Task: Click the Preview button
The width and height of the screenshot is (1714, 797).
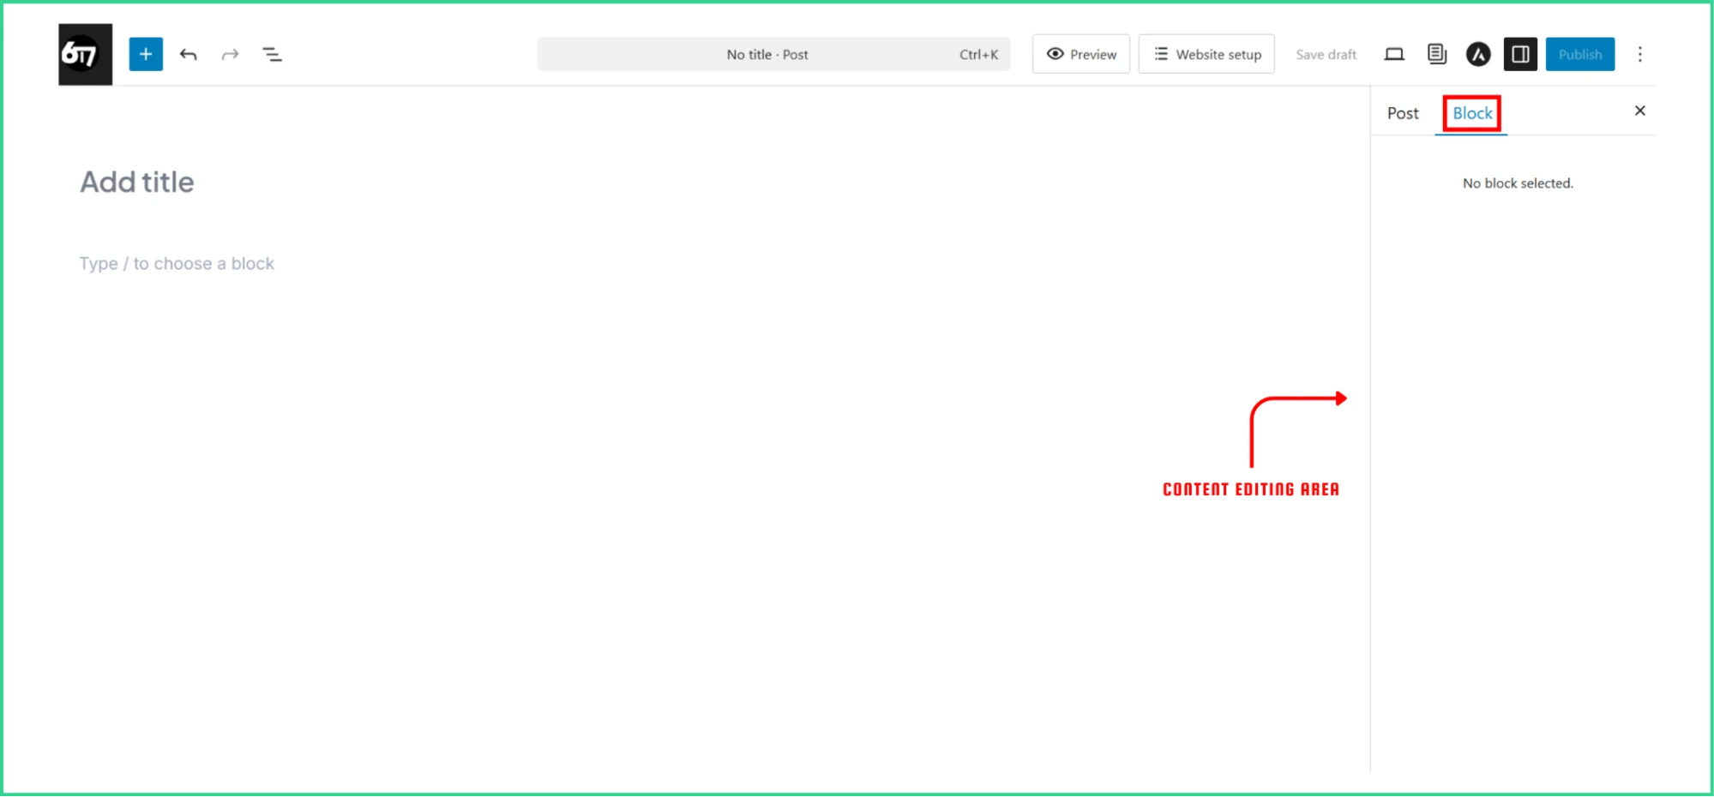Action: point(1081,54)
